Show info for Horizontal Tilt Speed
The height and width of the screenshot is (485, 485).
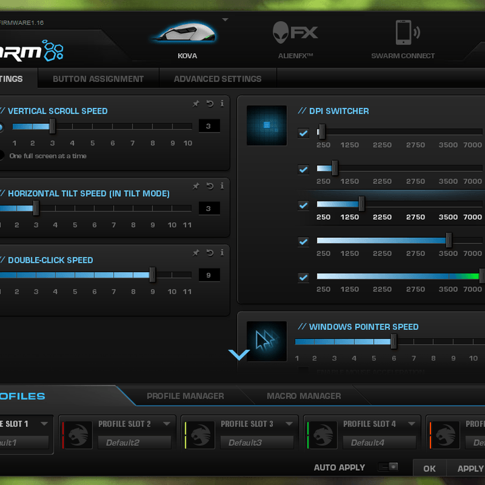click(x=222, y=186)
